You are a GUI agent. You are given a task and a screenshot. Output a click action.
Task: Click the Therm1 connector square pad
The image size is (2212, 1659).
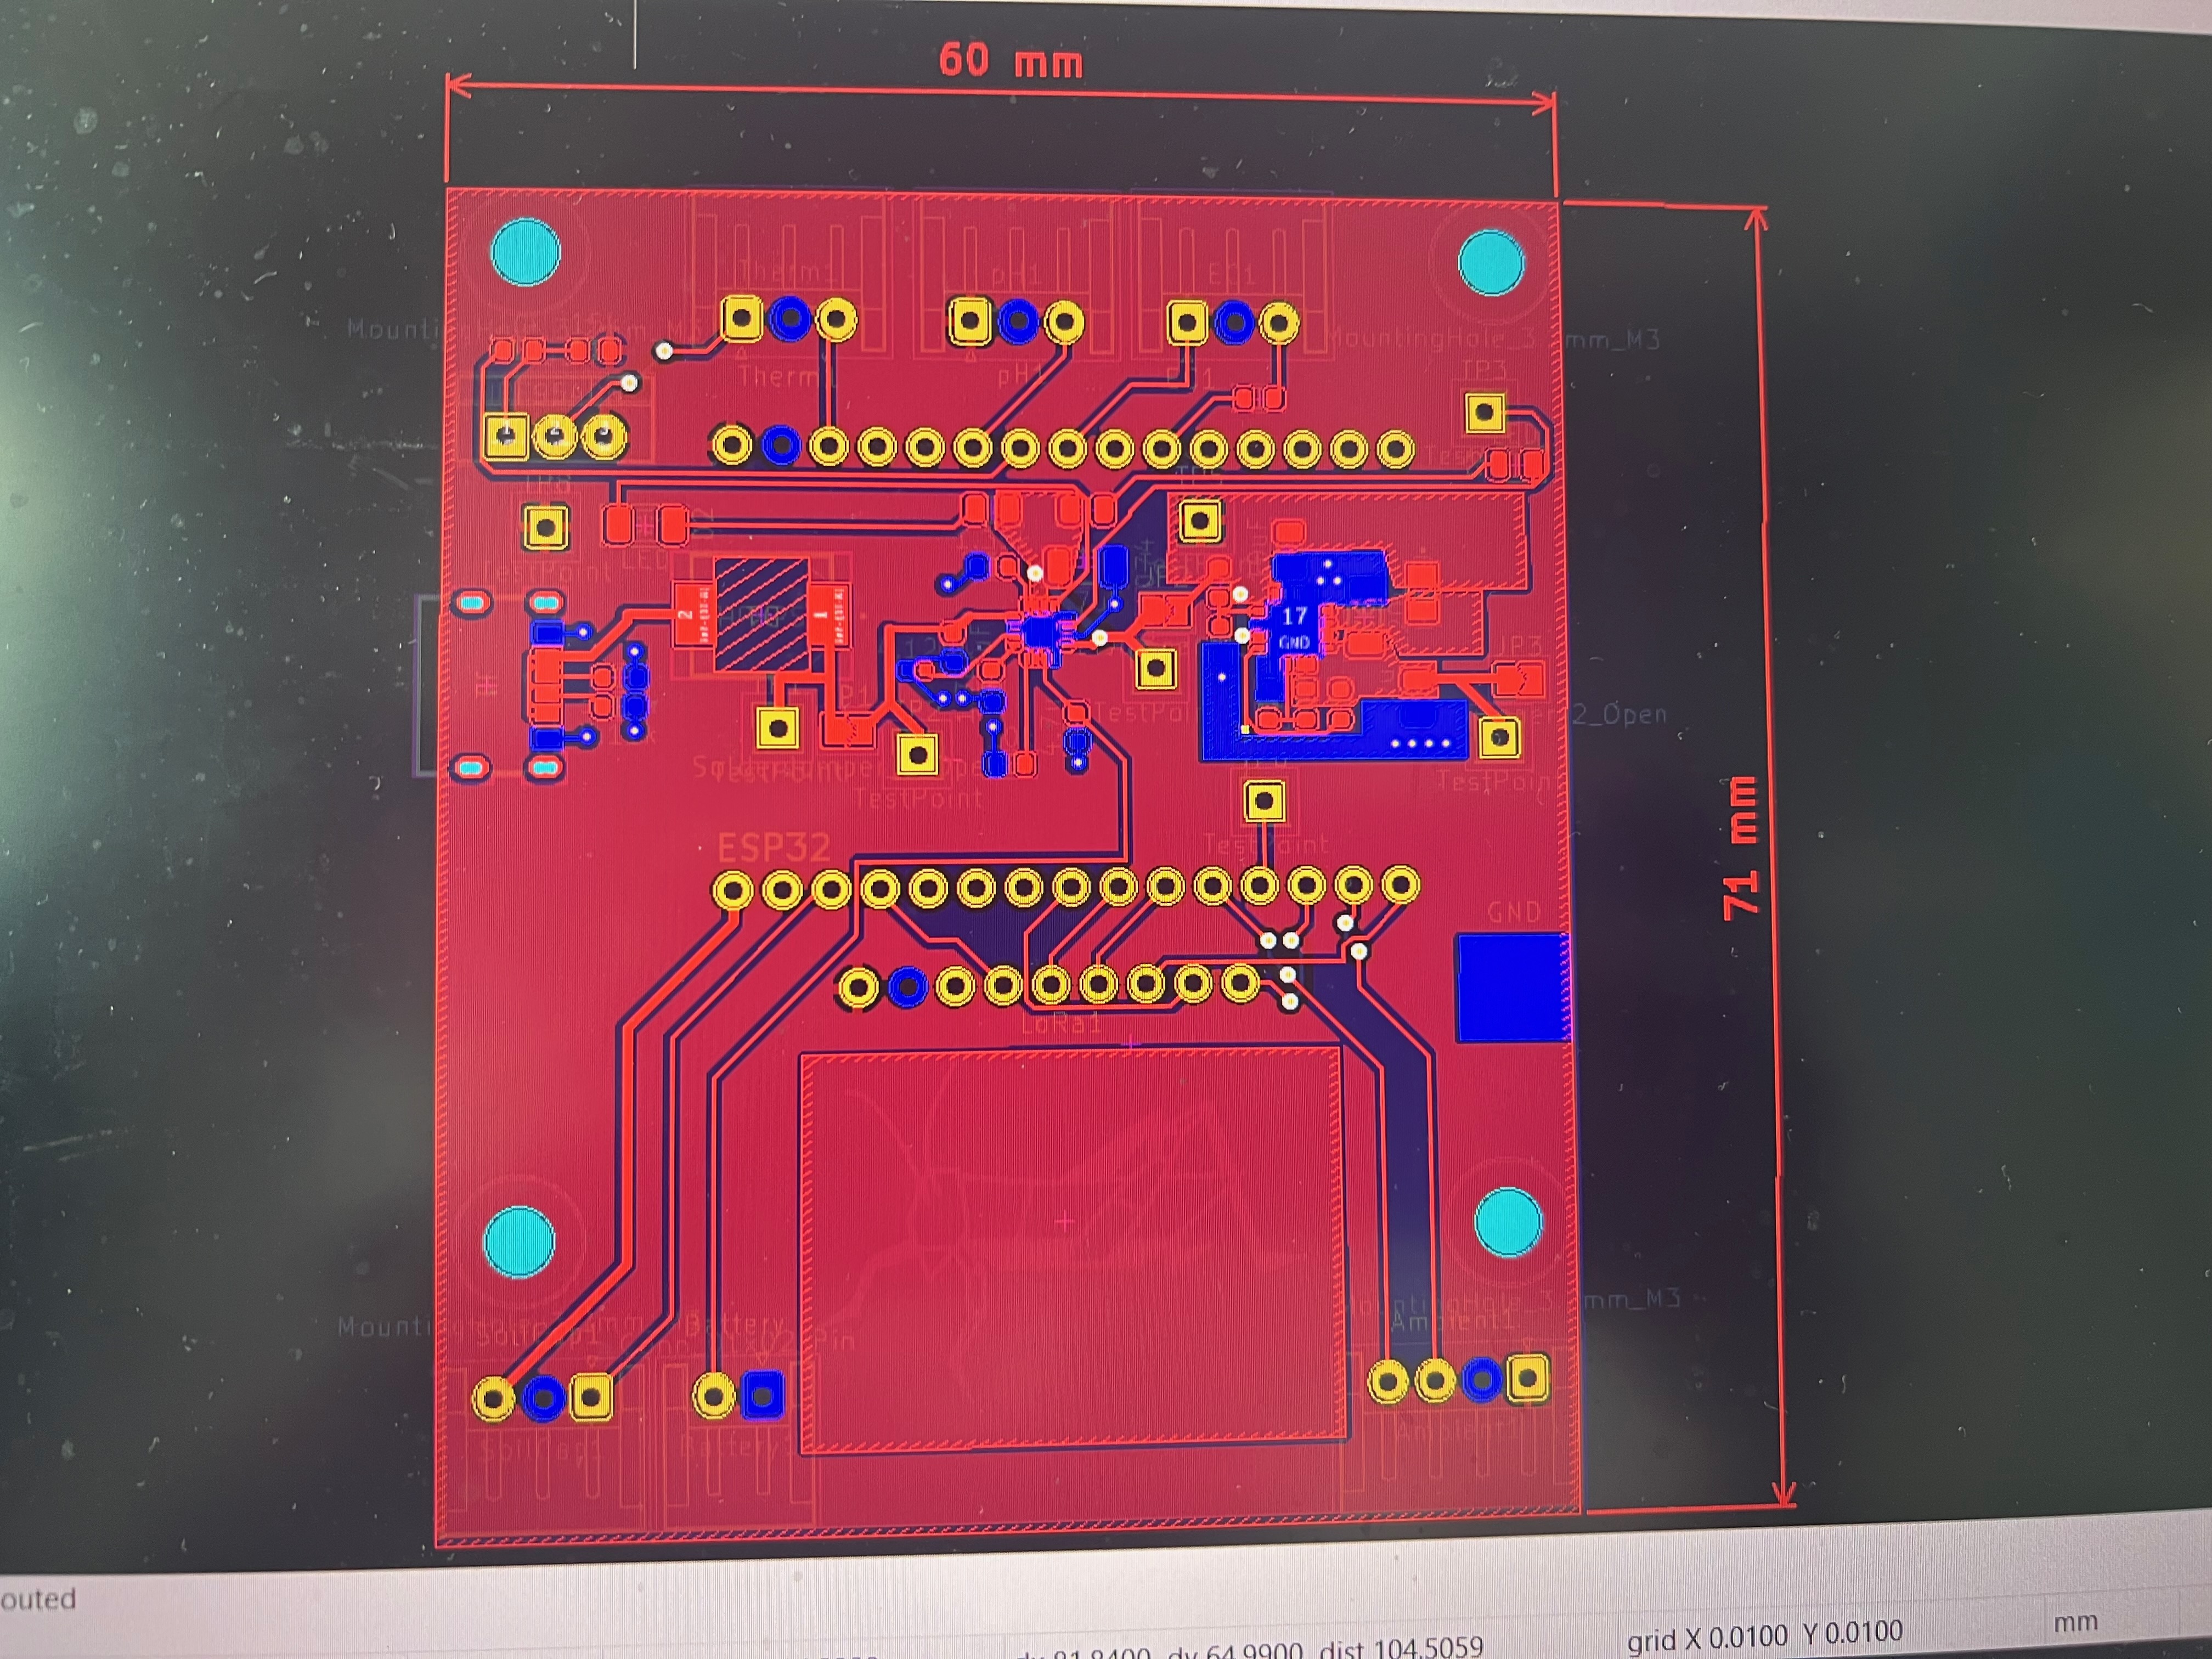pyautogui.click(x=741, y=320)
